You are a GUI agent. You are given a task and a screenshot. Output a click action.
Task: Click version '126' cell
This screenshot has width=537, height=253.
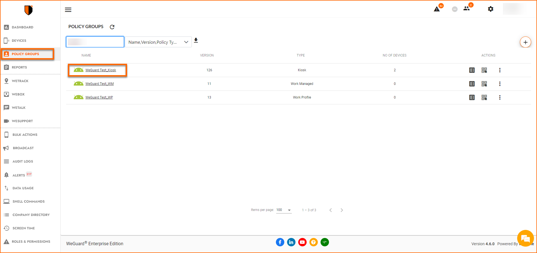[209, 70]
